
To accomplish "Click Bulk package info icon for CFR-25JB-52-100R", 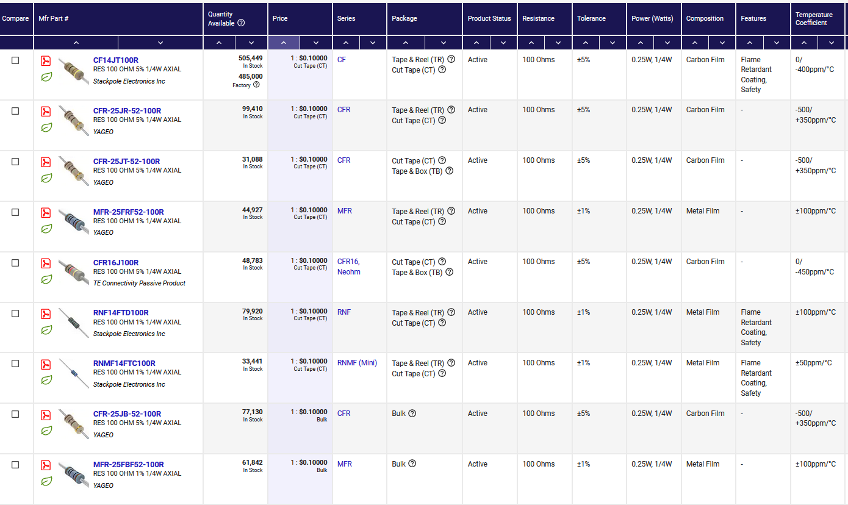I will click(412, 414).
